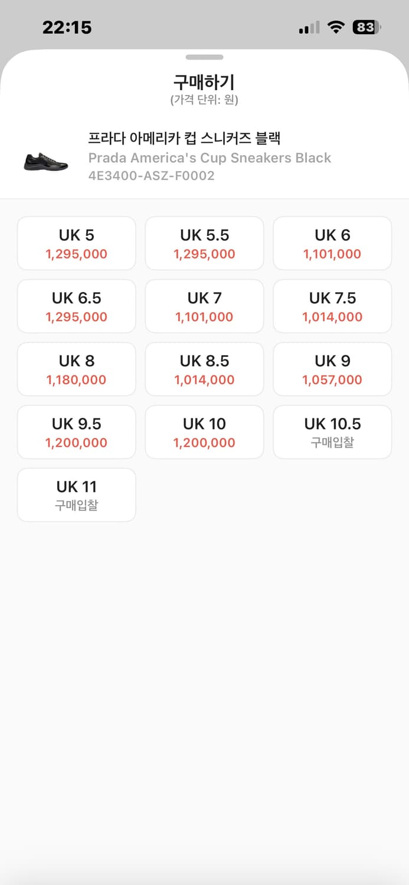
Task: Choose the UK 9.5 size button
Action: click(x=77, y=432)
